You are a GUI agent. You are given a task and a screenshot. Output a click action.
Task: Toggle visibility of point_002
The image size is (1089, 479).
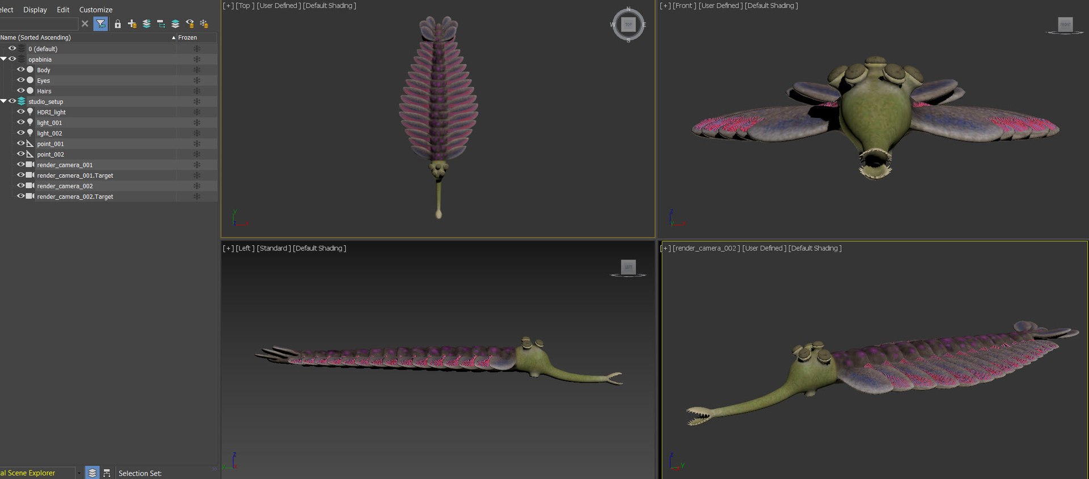point(20,154)
